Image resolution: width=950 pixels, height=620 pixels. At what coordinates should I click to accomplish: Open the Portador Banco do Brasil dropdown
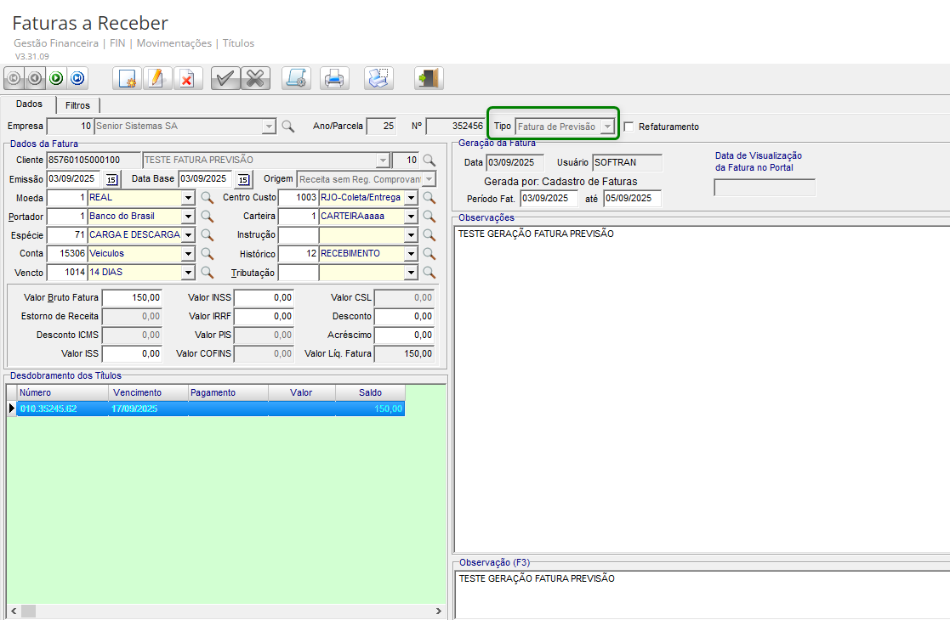click(x=188, y=217)
